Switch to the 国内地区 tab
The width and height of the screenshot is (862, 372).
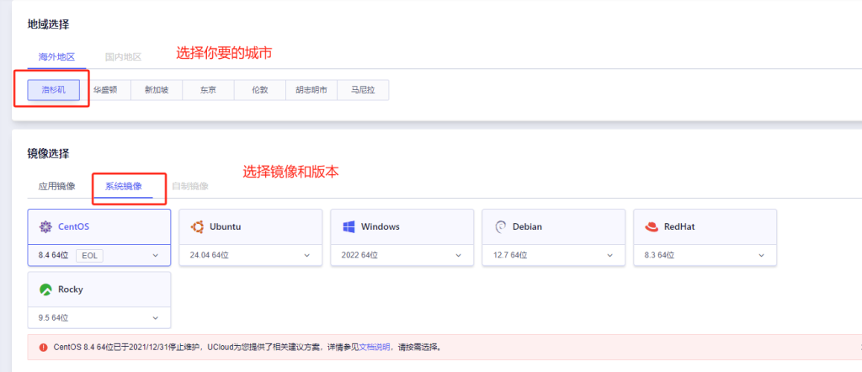[124, 56]
